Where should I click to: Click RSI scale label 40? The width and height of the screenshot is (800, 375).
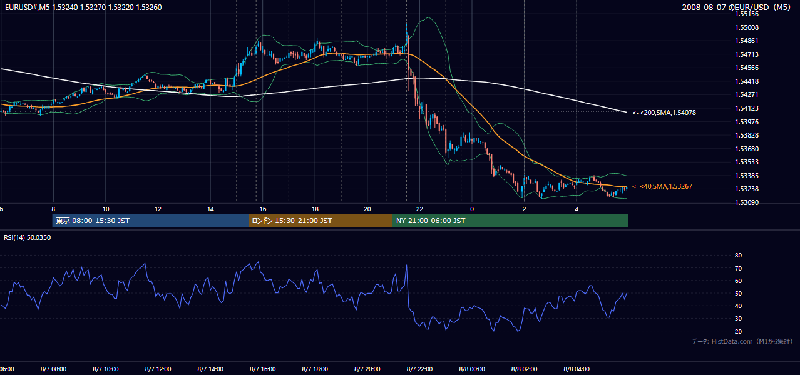tap(738, 306)
